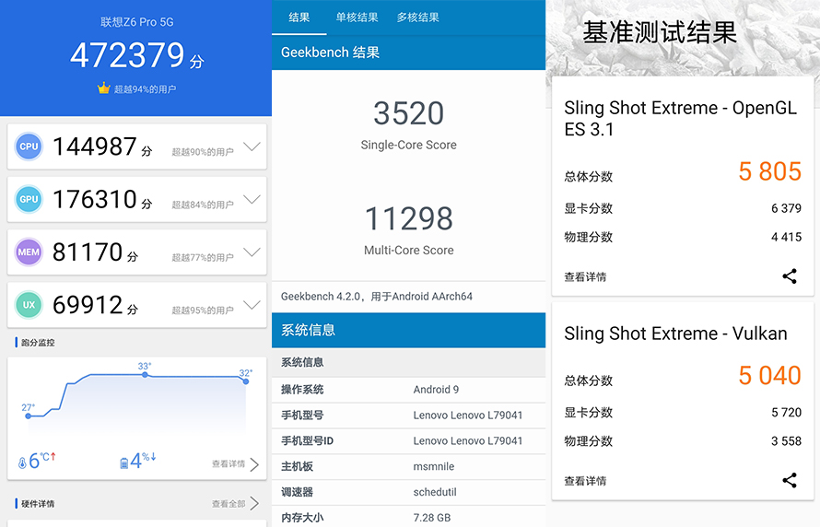Click the Geekbench 4.2.0 version line

pos(377,297)
